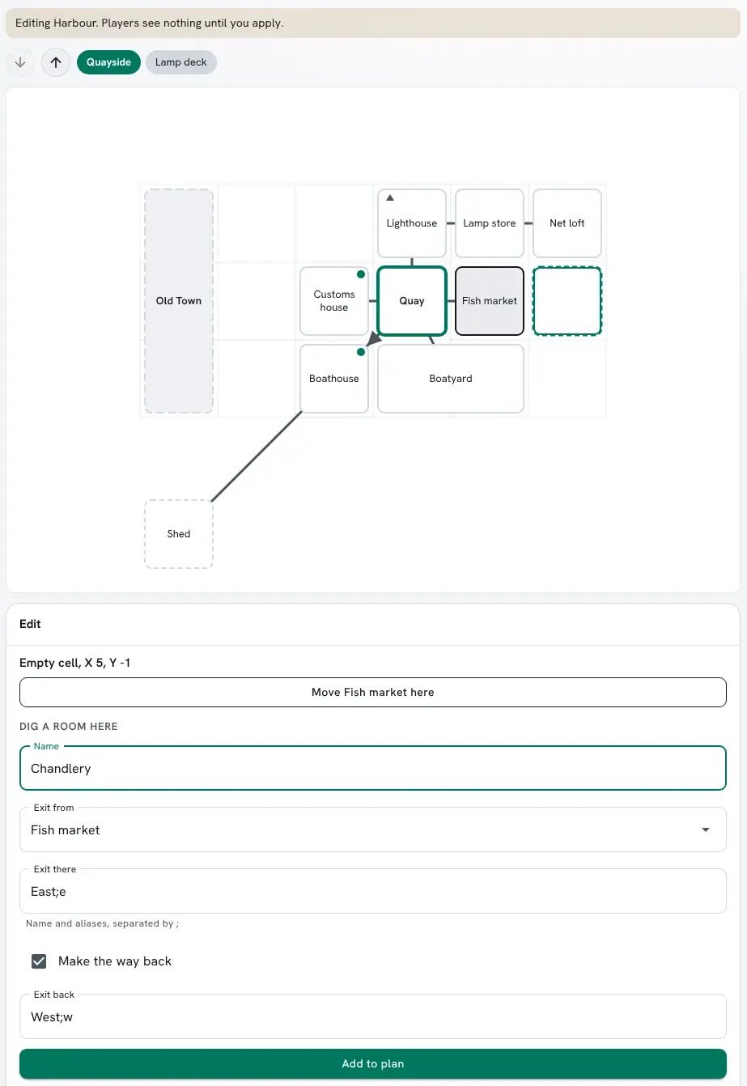This screenshot has width=747, height=1086.
Task: Select the Boatyard room
Action: (451, 379)
